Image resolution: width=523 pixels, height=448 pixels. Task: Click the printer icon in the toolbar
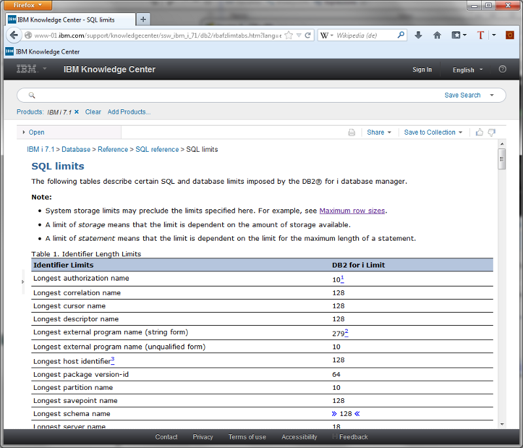[352, 132]
